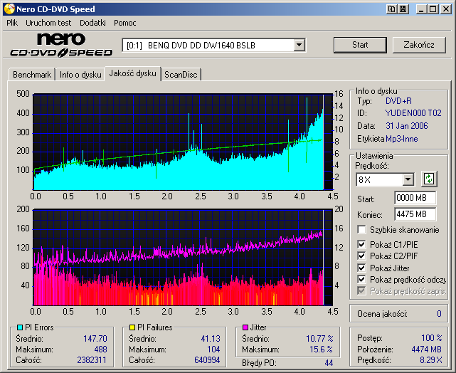Switch to the Info o dysku tab
The image size is (456, 373).
[80, 75]
